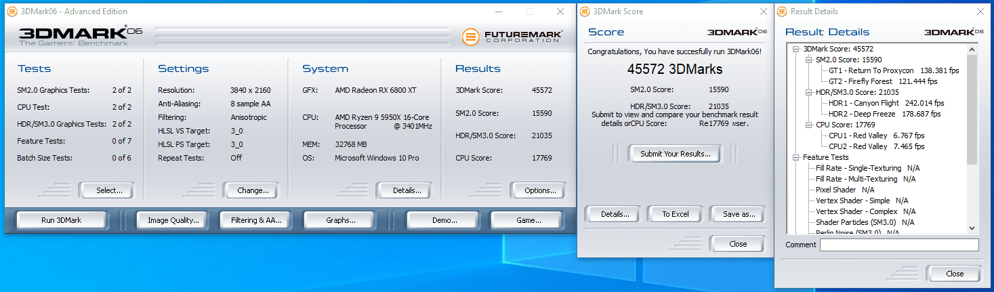
Task: Click the 32768 MB memory value
Action: [352, 144]
